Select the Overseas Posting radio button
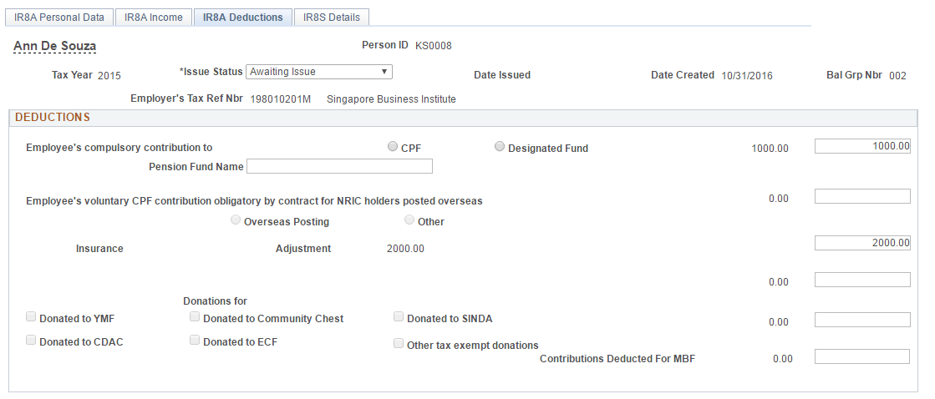The width and height of the screenshot is (935, 399). (236, 220)
